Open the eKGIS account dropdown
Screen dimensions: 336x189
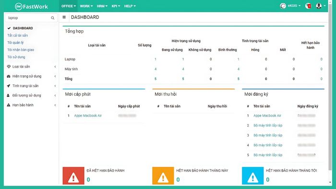294,6
